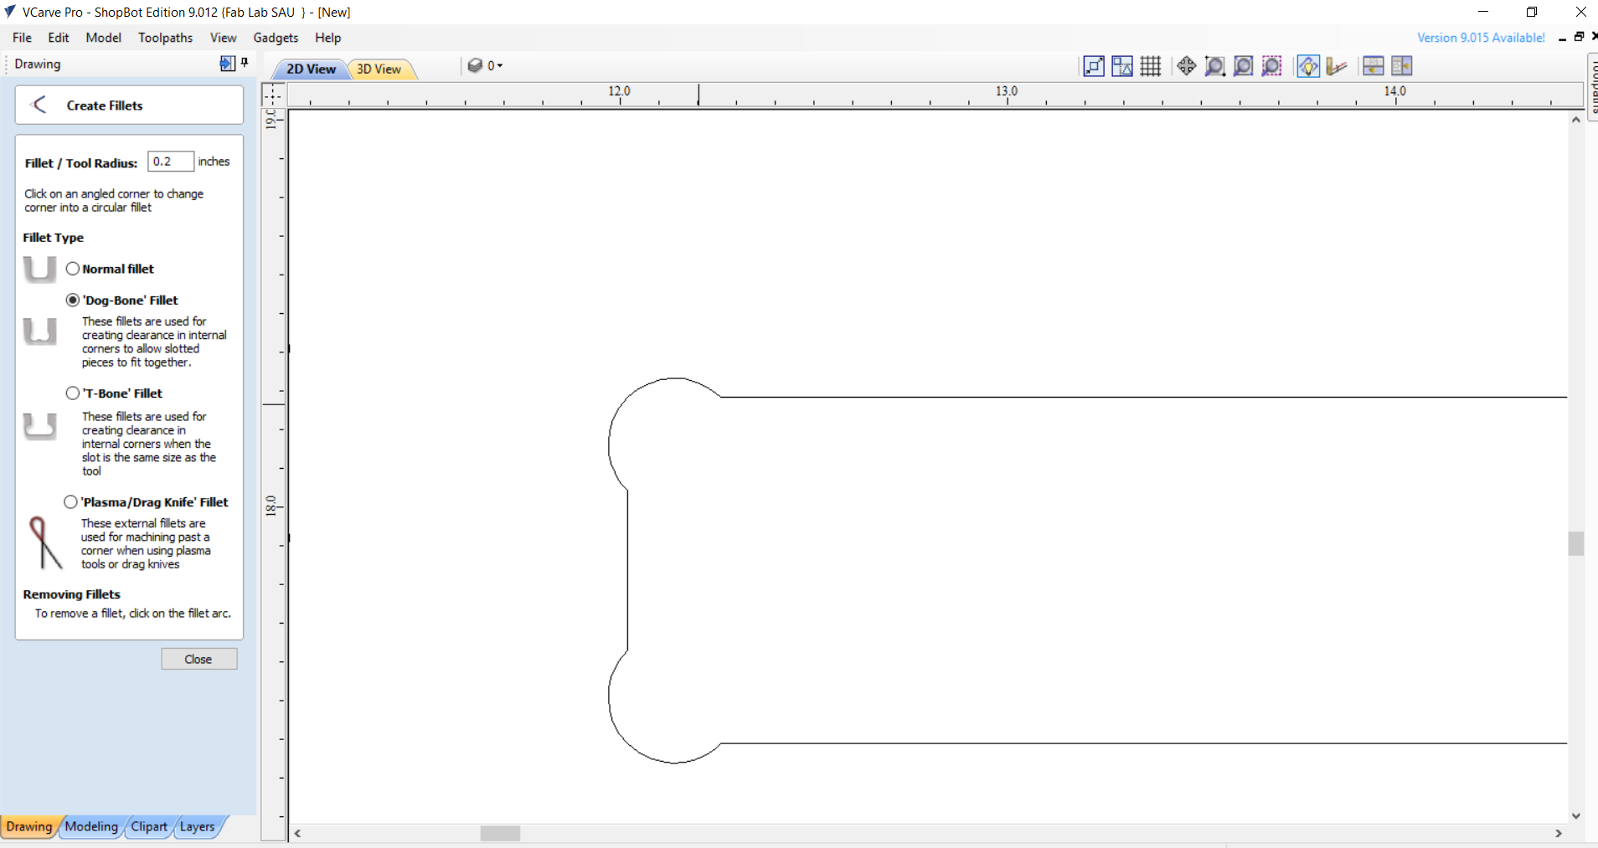Click the VCarve Pro logo in title bar
Image resolution: width=1598 pixels, height=848 pixels.
pos(10,12)
